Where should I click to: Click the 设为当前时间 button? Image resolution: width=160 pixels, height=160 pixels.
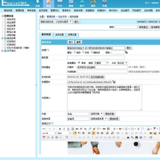tap(97, 77)
